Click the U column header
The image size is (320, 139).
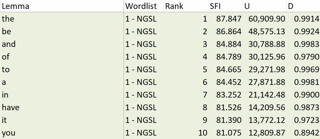pos(247,6)
